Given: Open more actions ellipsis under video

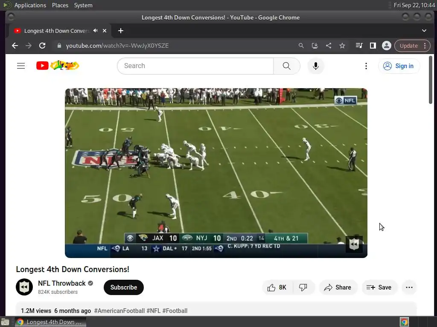Looking at the screenshot, I should (409, 287).
